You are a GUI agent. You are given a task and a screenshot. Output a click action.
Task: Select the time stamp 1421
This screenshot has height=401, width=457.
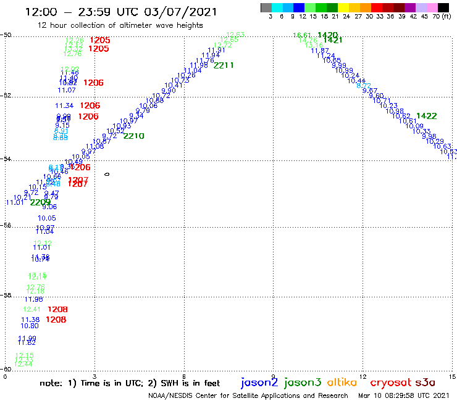coord(332,40)
